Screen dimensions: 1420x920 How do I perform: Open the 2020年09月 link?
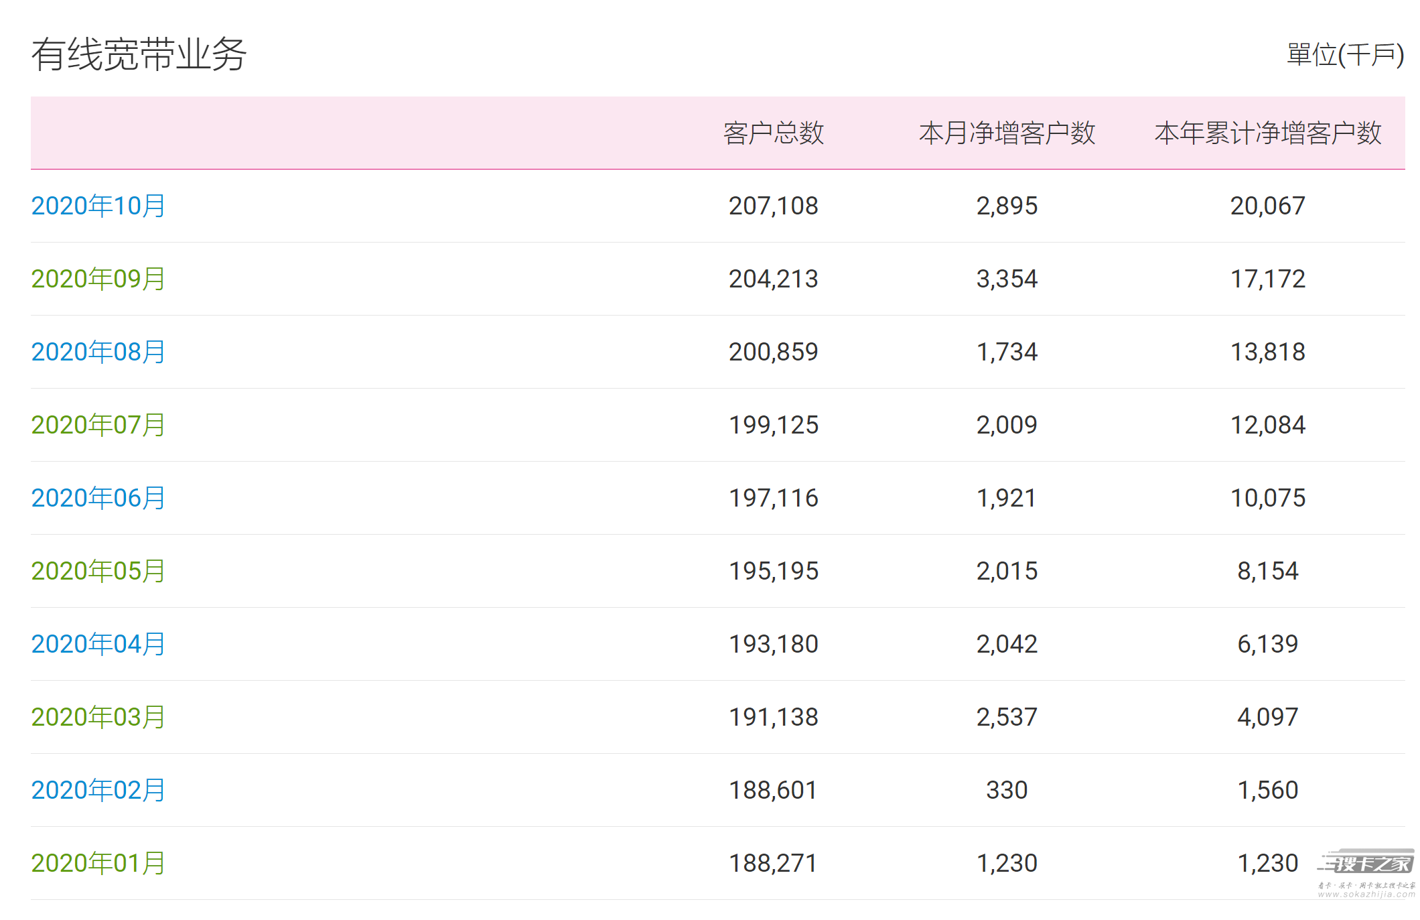98,279
